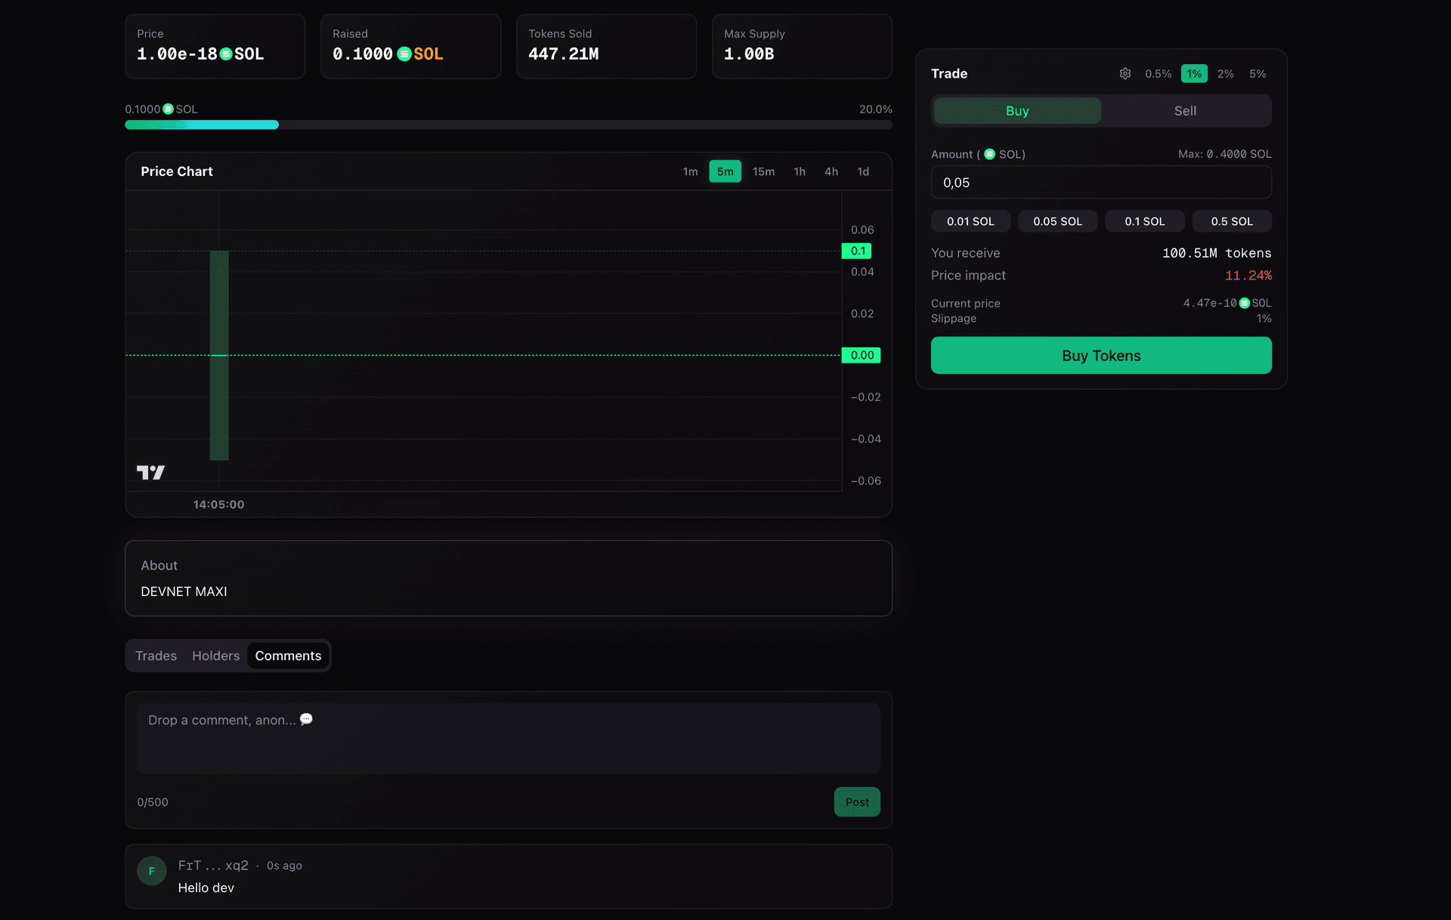
Task: Click SOL icon beside Amount label
Action: coord(989,154)
